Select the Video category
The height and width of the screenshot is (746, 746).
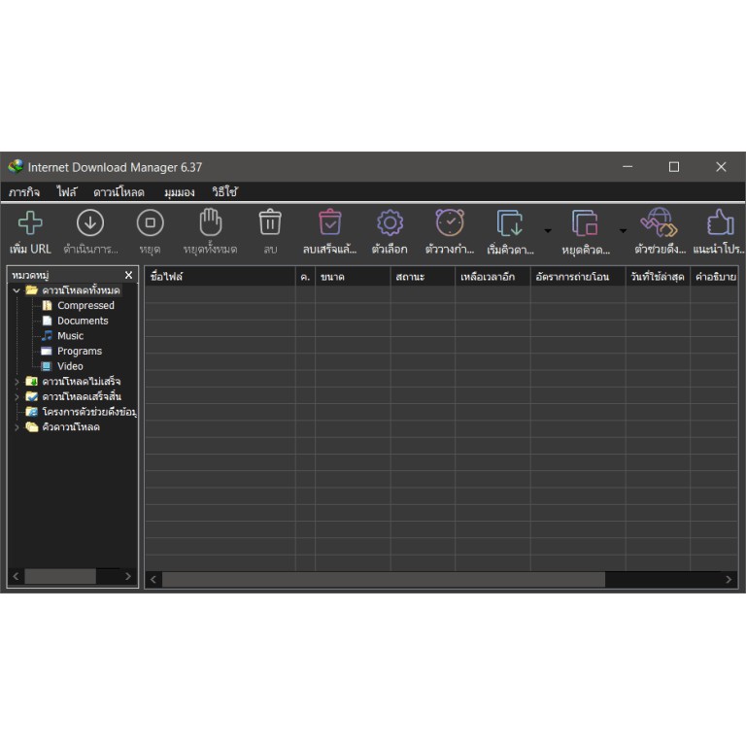pos(70,366)
